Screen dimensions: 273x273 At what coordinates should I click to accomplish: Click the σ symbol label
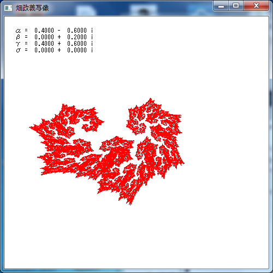click(18, 50)
